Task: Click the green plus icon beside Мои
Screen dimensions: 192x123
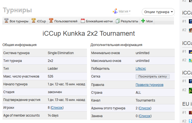Action: point(143,21)
